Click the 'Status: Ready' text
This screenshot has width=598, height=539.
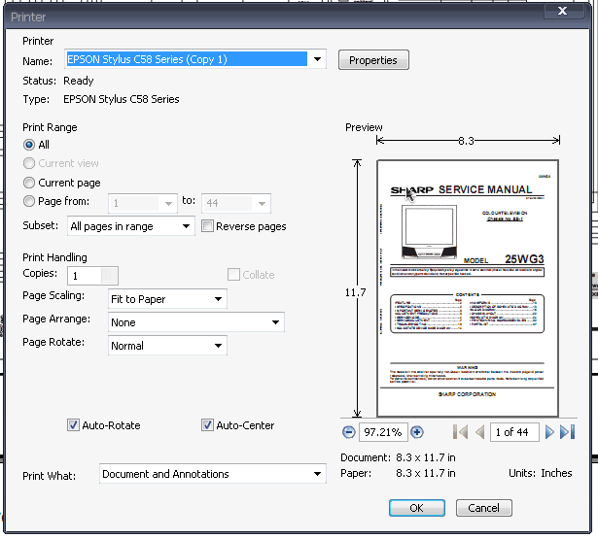pos(58,81)
